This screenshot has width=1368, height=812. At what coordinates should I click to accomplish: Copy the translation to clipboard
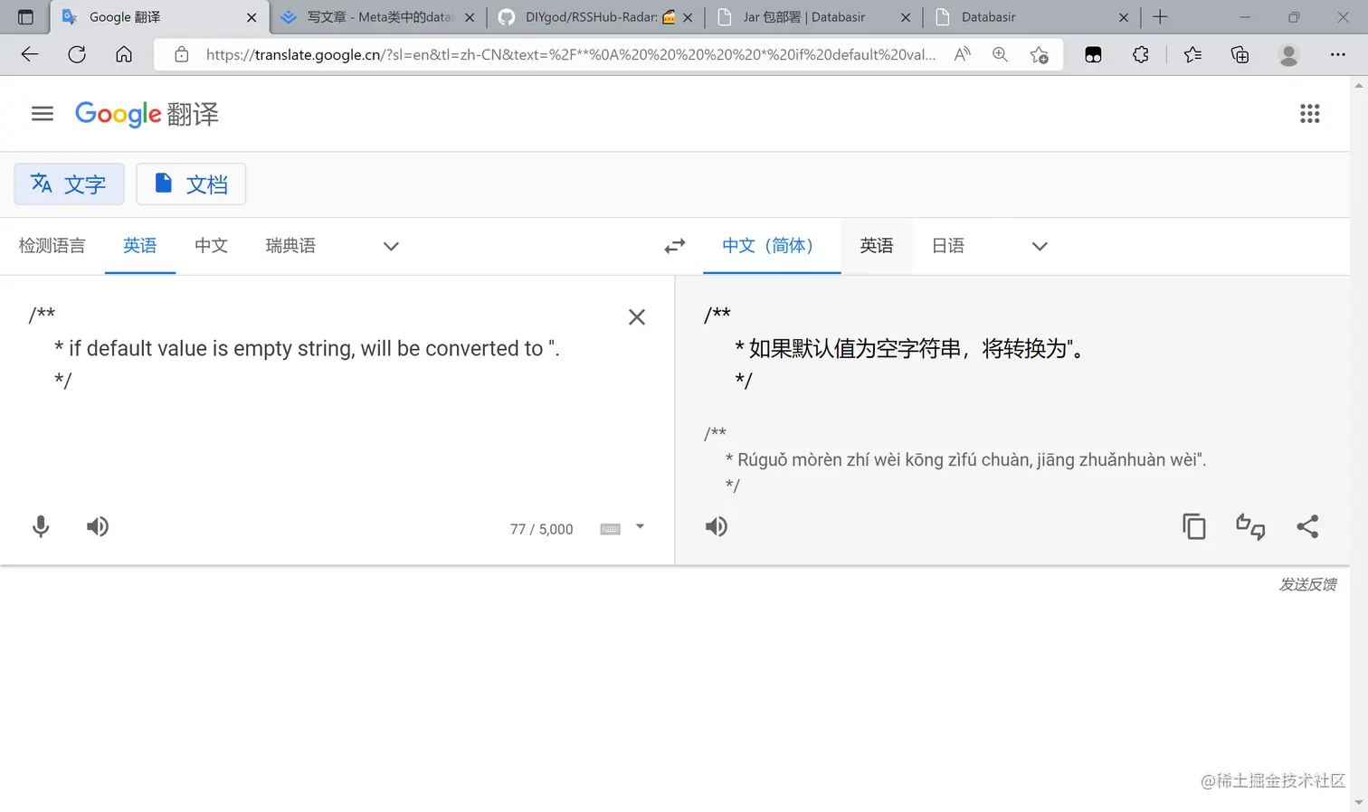coord(1194,526)
